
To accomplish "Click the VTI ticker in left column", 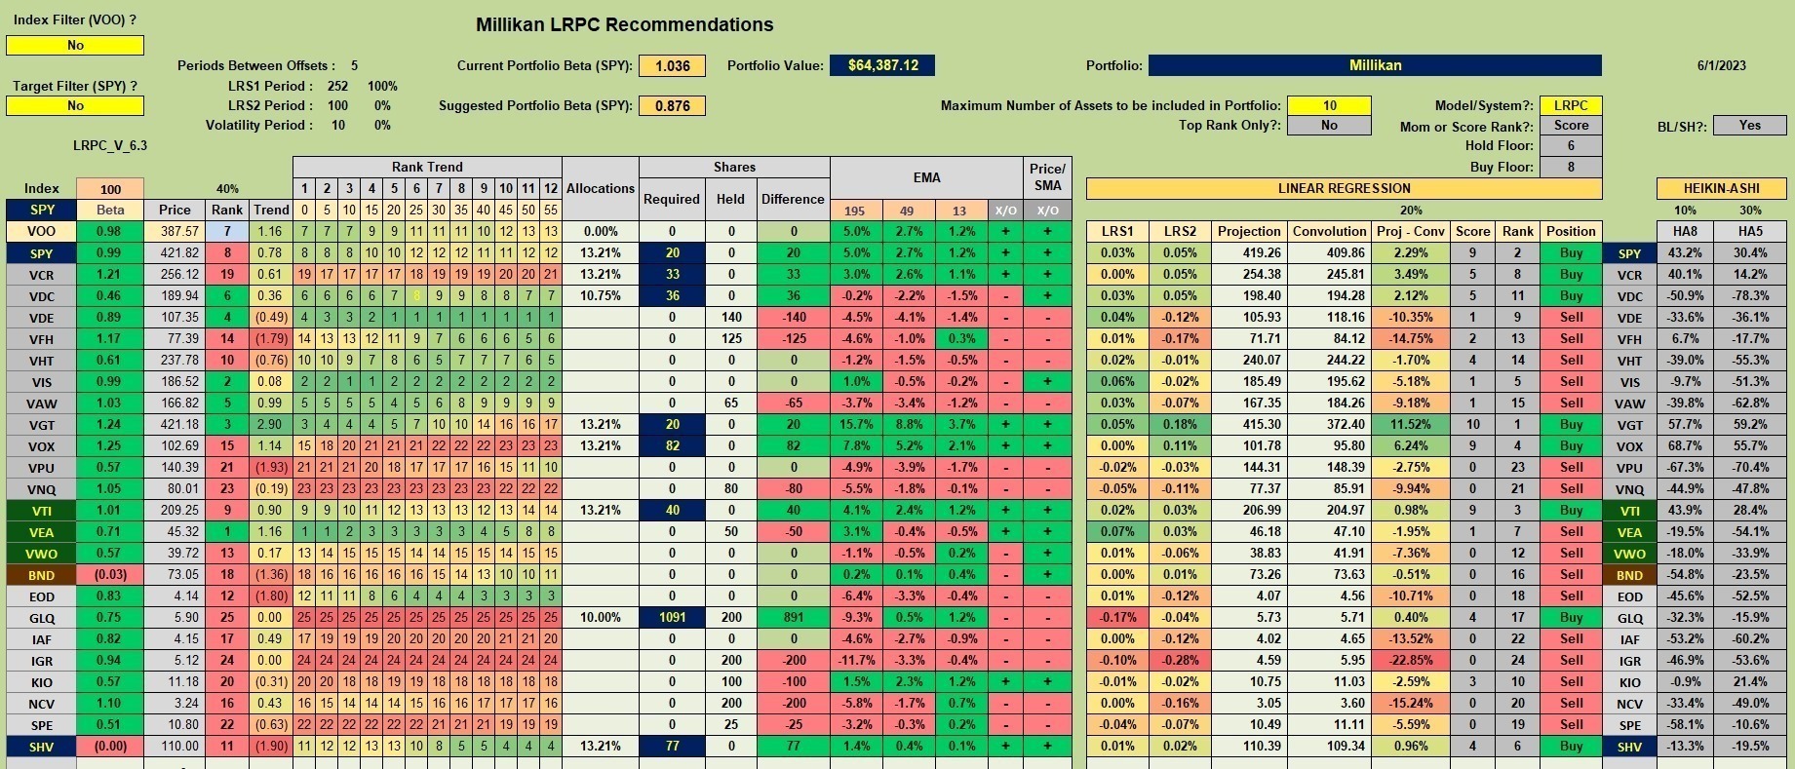I will pos(41,511).
